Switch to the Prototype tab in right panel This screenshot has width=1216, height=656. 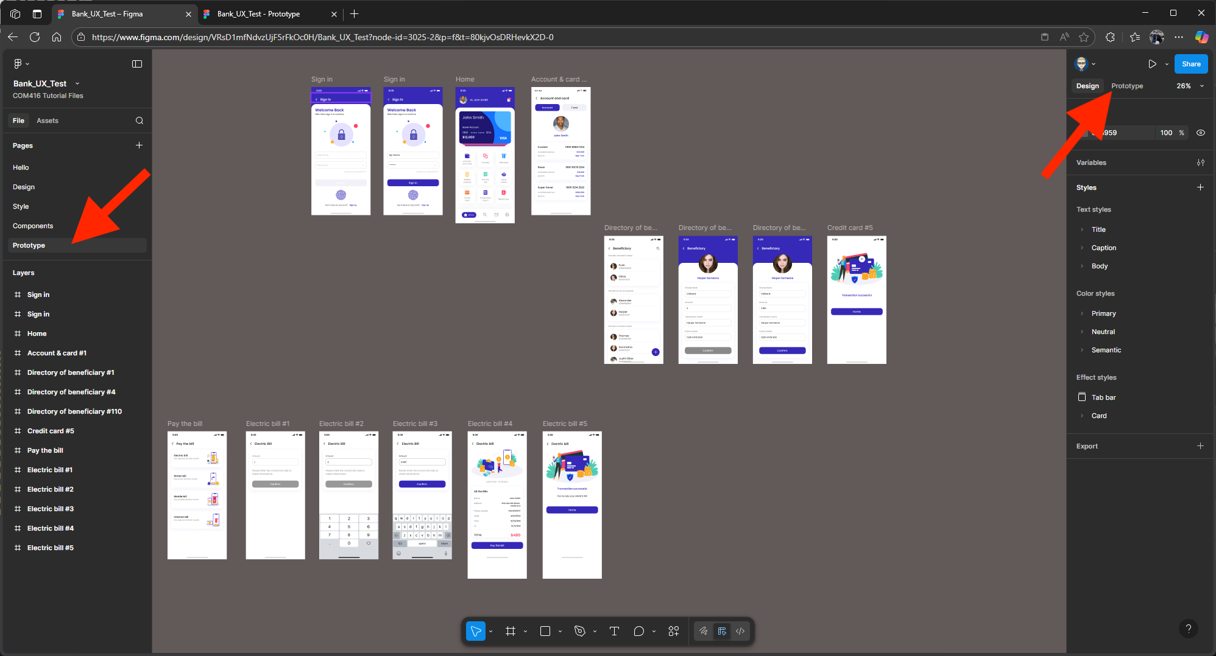tap(1126, 86)
